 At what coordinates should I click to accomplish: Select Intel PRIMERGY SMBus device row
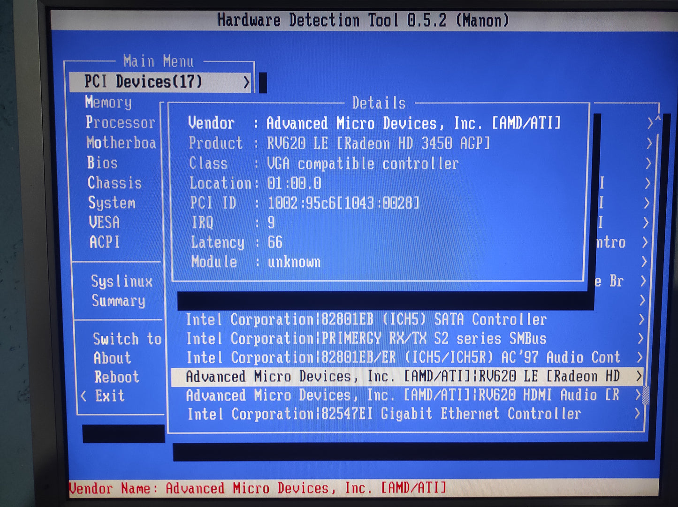(366, 339)
